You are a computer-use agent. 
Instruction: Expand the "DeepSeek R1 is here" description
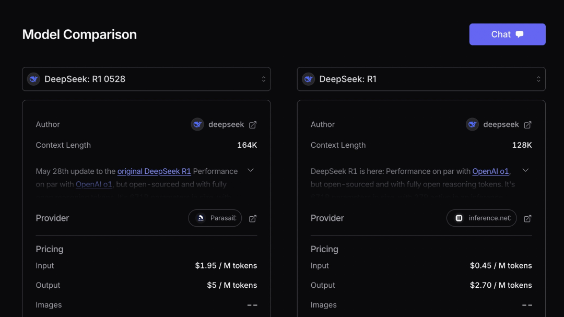tap(526, 170)
